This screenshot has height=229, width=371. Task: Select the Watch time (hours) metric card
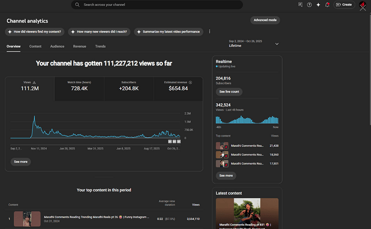pyautogui.click(x=79, y=88)
